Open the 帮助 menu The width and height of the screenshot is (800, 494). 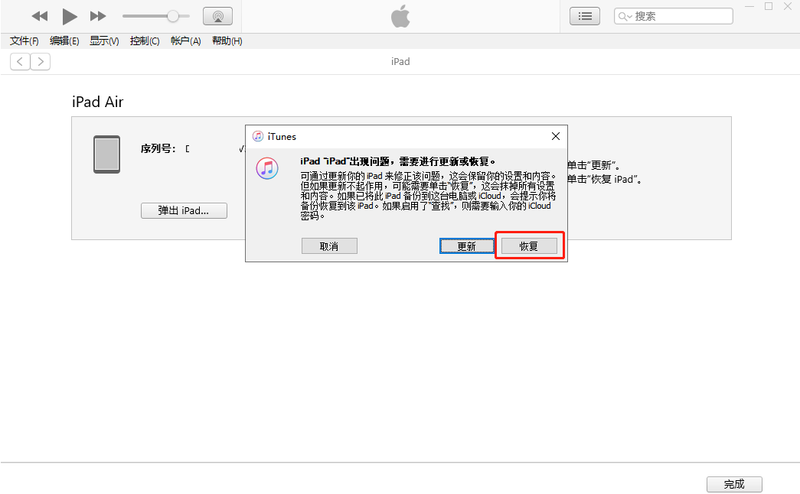coord(227,41)
